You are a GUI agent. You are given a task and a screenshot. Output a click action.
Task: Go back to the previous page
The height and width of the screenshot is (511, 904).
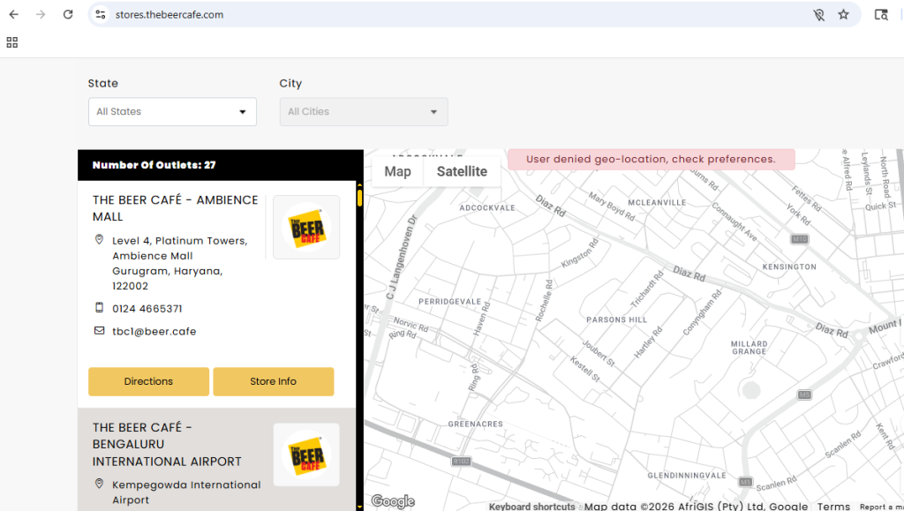click(14, 14)
